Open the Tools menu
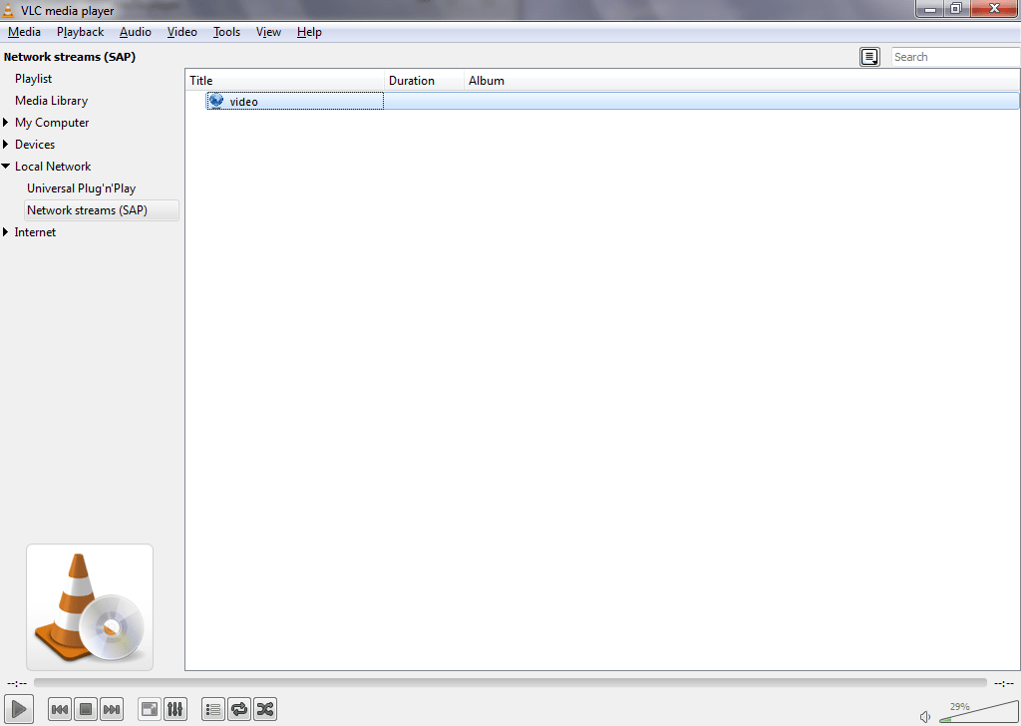The image size is (1021, 726). click(226, 32)
